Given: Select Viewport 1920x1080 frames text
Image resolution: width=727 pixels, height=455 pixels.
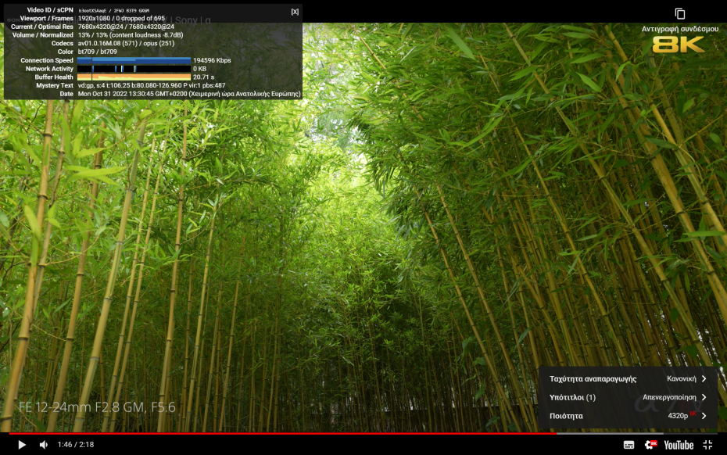Looking at the screenshot, I should tap(121, 18).
